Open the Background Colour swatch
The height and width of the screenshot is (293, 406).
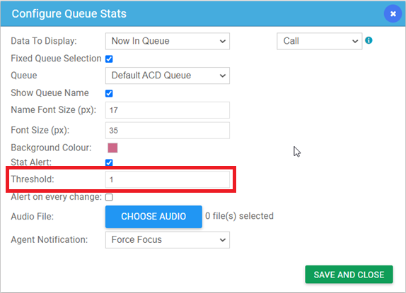click(x=112, y=148)
